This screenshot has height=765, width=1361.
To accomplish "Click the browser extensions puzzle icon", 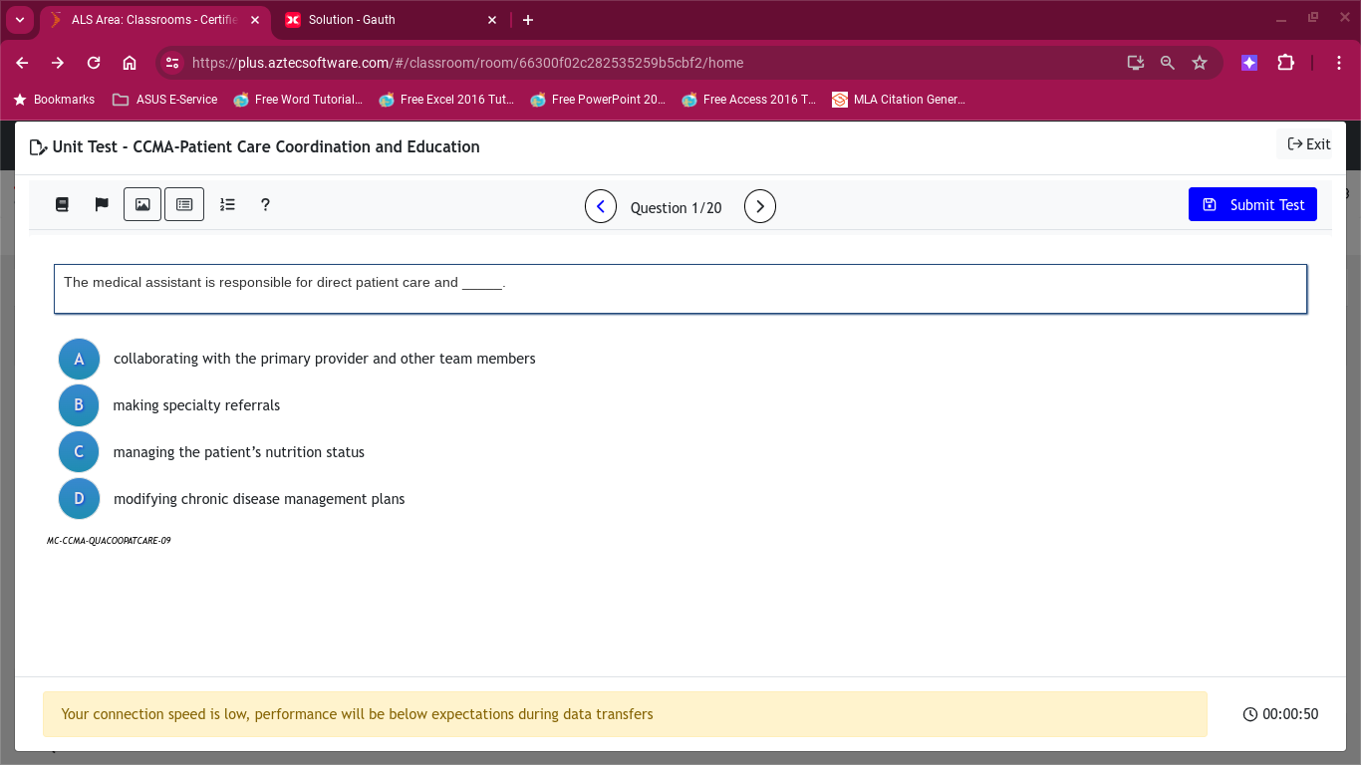I will pos(1285,62).
